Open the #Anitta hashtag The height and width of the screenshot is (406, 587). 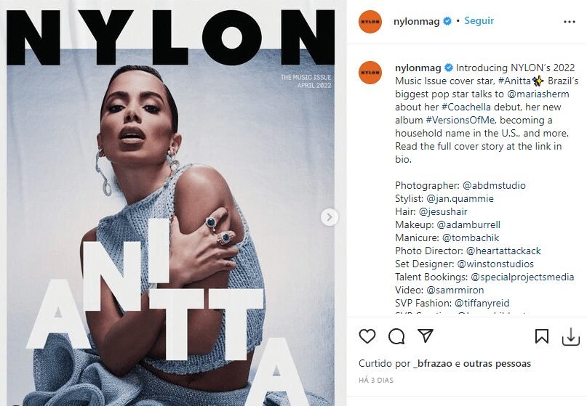tap(514, 81)
